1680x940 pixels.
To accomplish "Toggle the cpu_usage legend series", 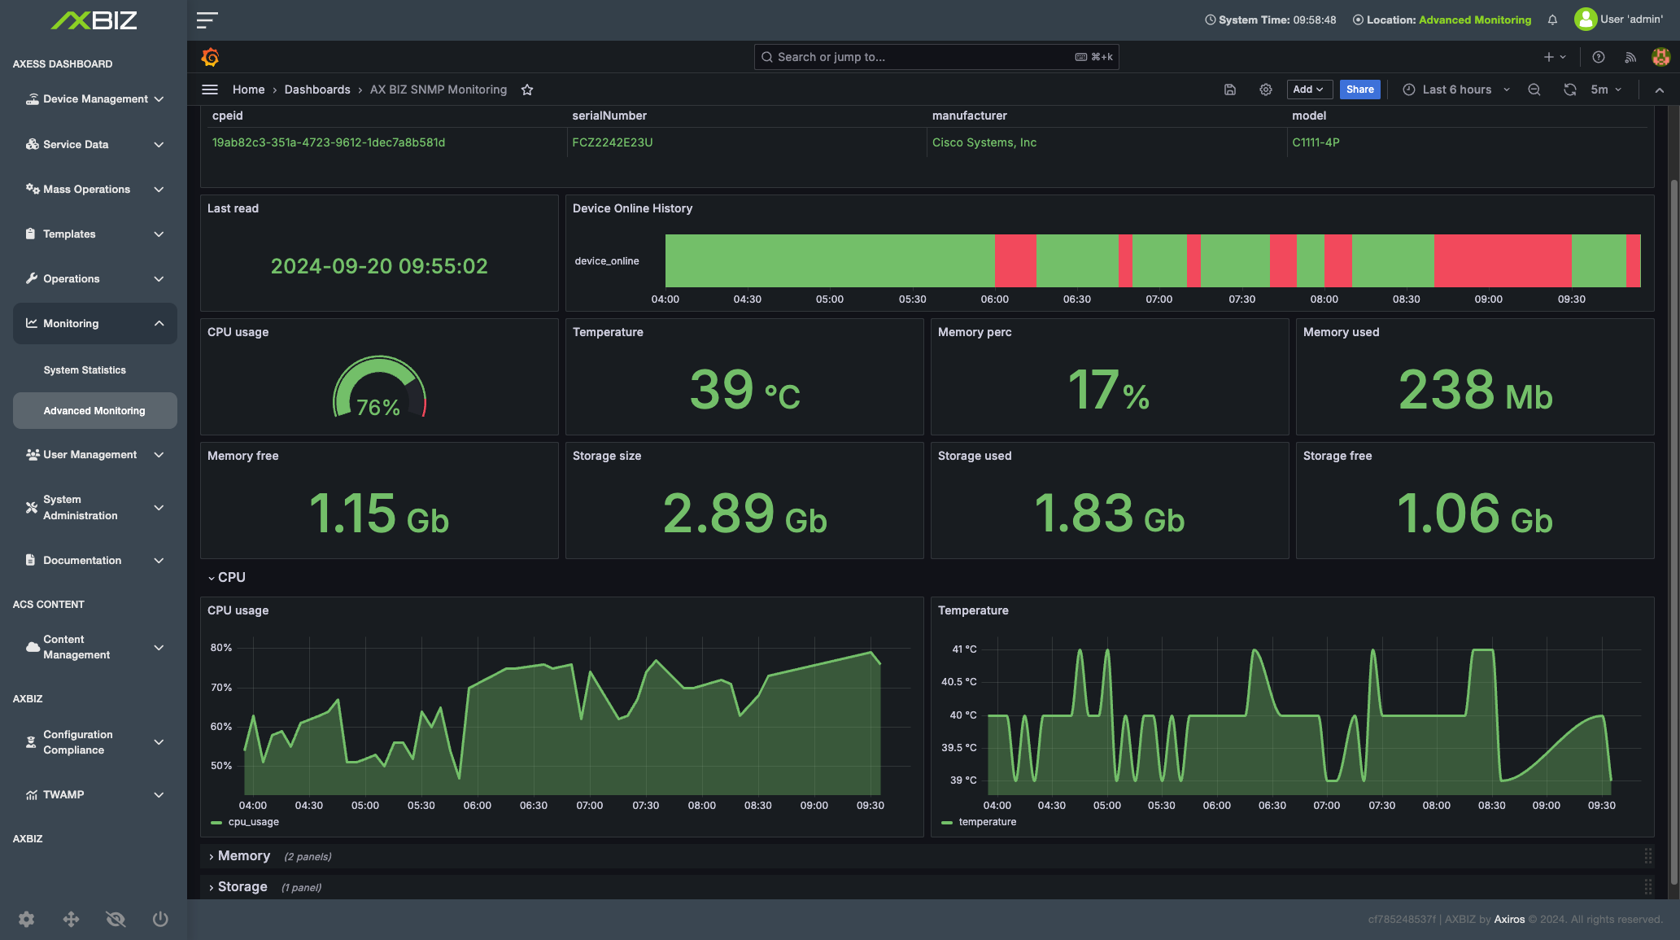I will (253, 822).
